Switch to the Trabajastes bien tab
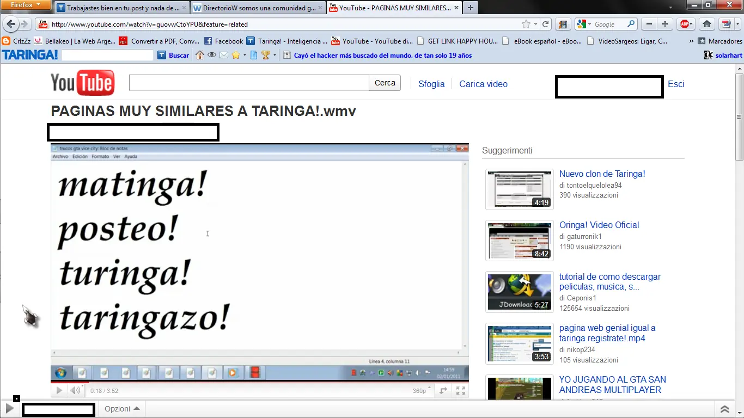This screenshot has height=418, width=744. [121, 8]
